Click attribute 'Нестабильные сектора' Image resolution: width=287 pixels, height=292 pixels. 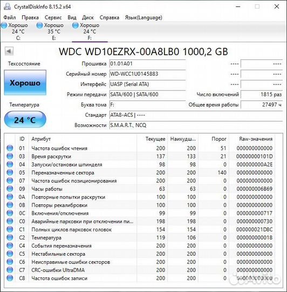(x=58, y=254)
